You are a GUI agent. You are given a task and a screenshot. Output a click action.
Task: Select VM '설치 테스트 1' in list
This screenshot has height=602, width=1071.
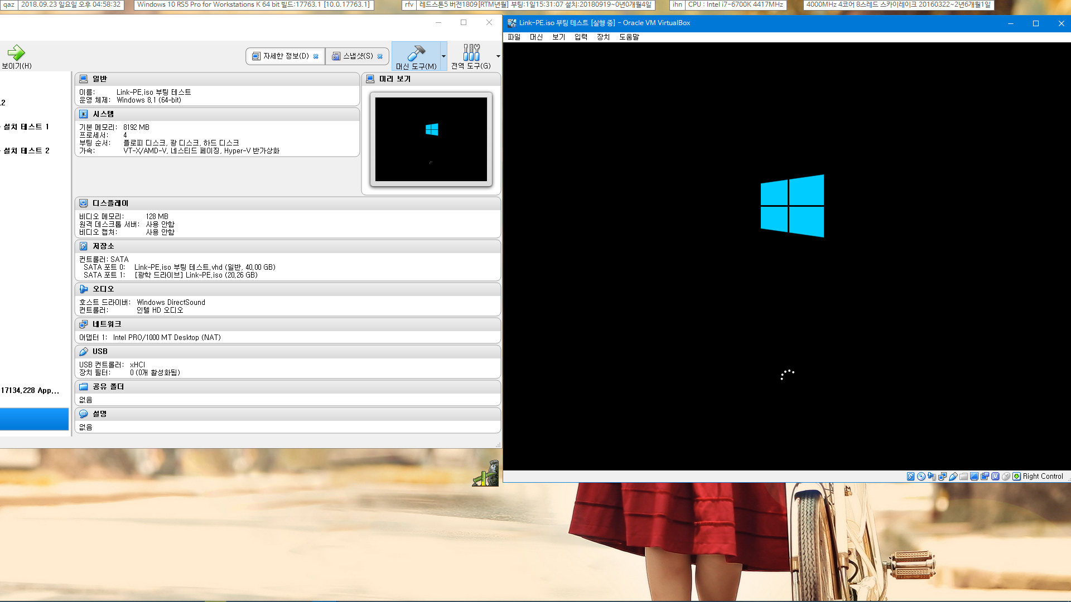pos(26,127)
